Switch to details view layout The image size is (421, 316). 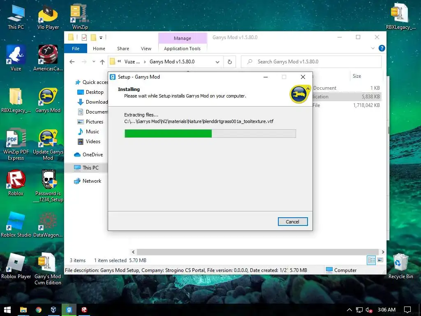371,260
